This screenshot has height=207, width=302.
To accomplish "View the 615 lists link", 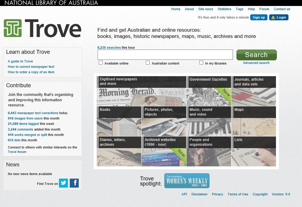I will tap(14, 140).
